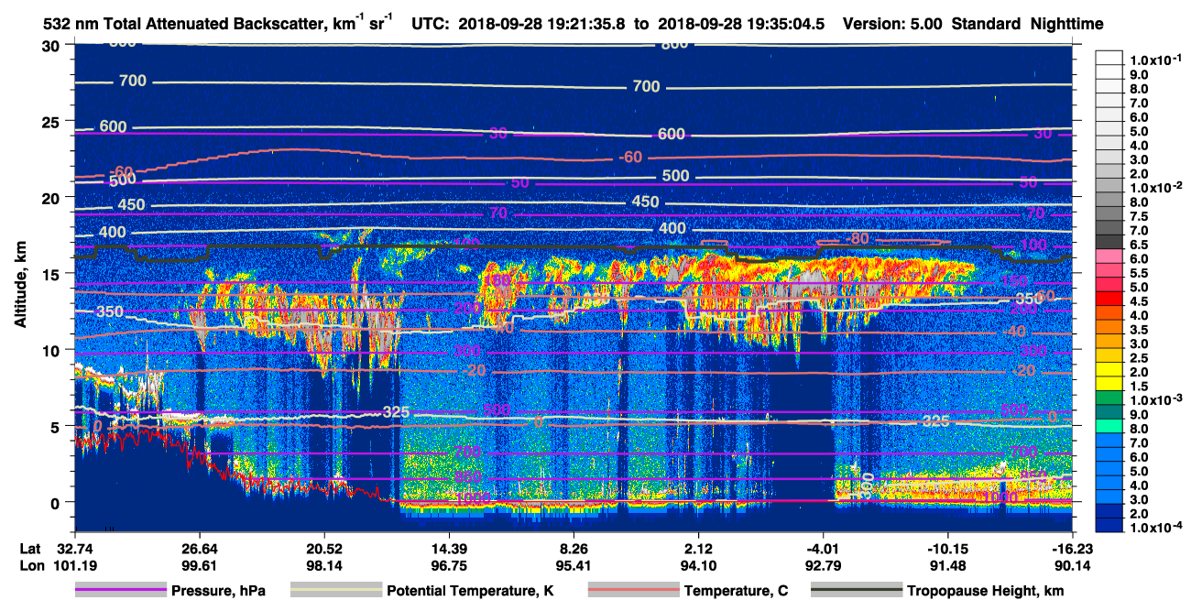
Task: Select latitude value 8.26
Action: [x=573, y=548]
